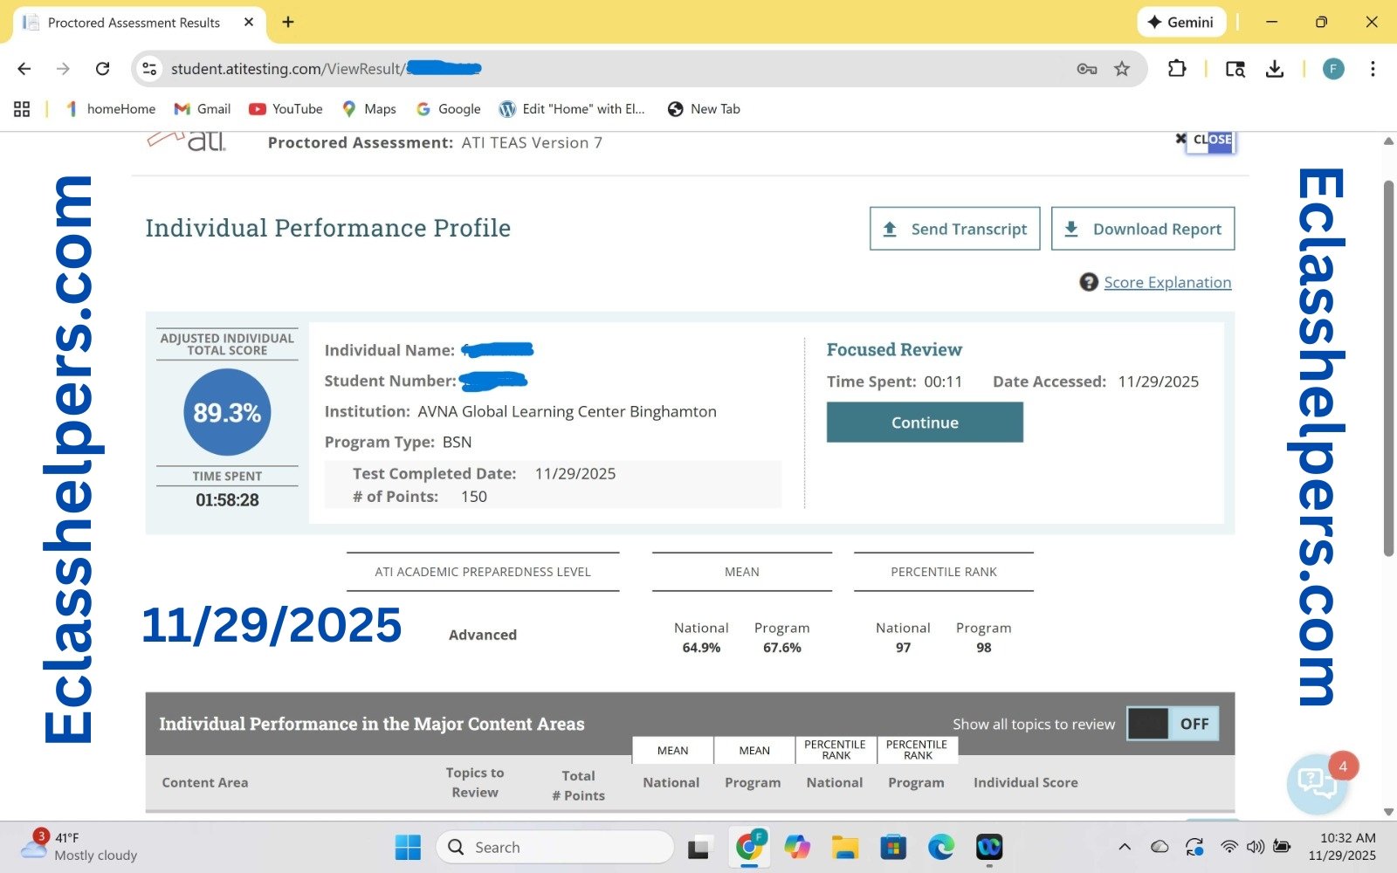
Task: Click the Send Transcript button
Action: [954, 229]
